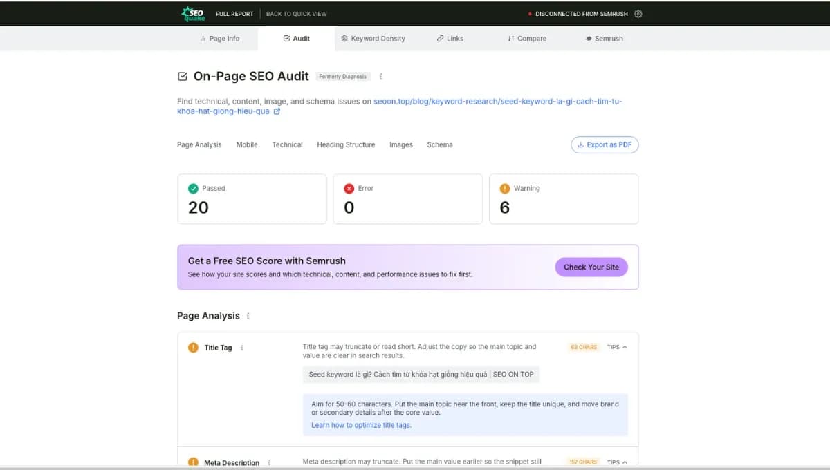830x470 pixels.
Task: Jump to the Schema audit section
Action: click(x=440, y=145)
